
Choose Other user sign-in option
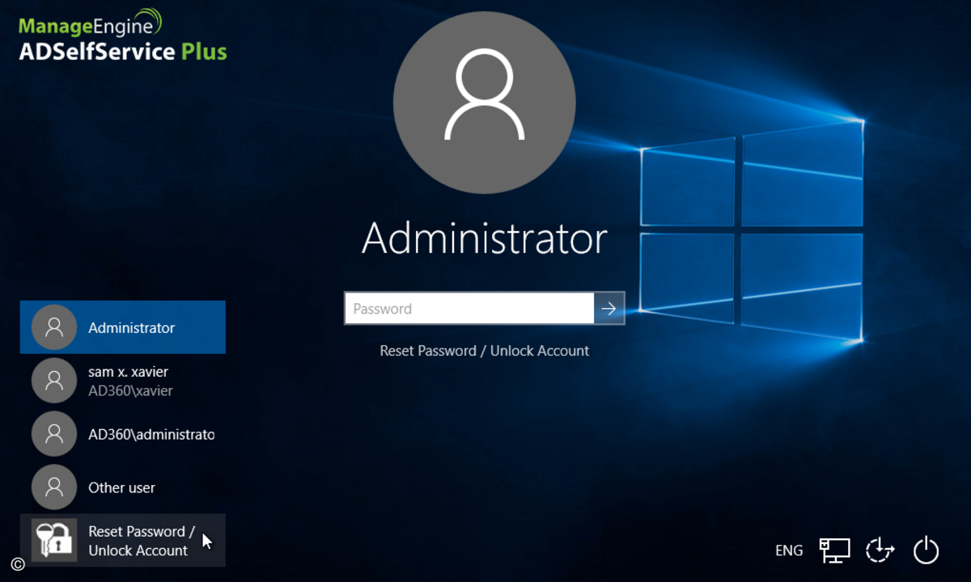click(x=123, y=487)
